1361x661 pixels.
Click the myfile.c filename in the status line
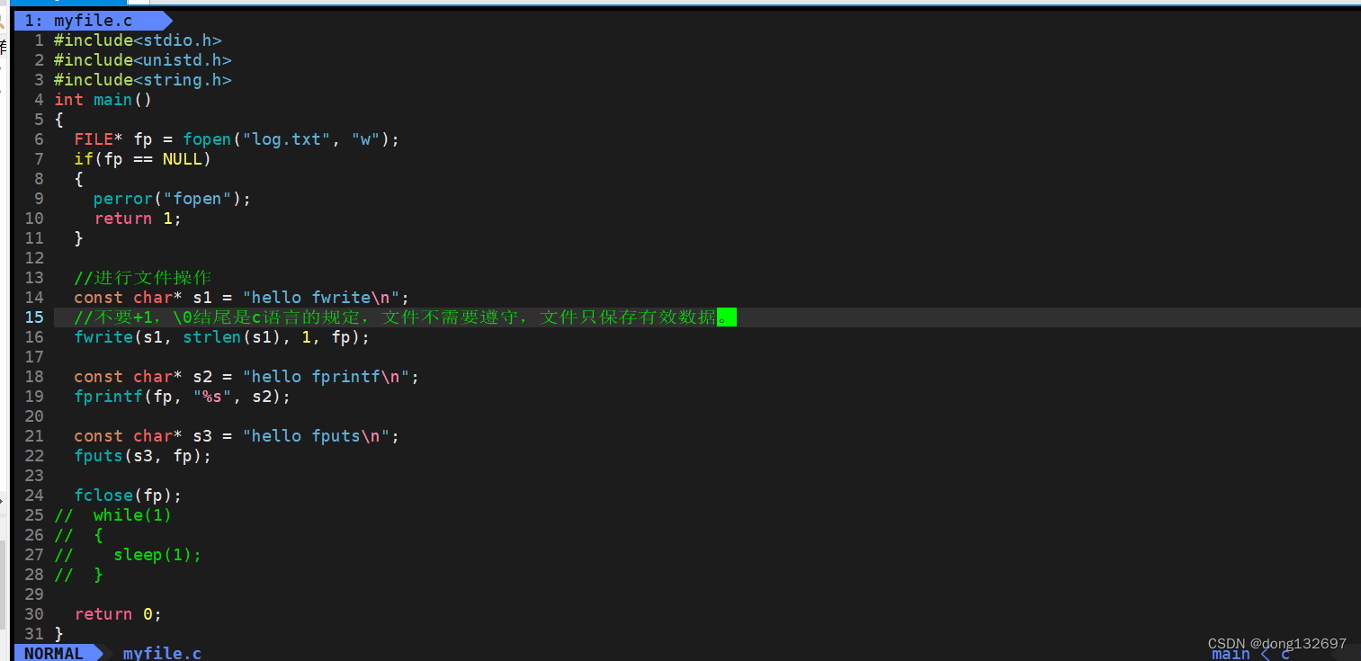(x=162, y=653)
